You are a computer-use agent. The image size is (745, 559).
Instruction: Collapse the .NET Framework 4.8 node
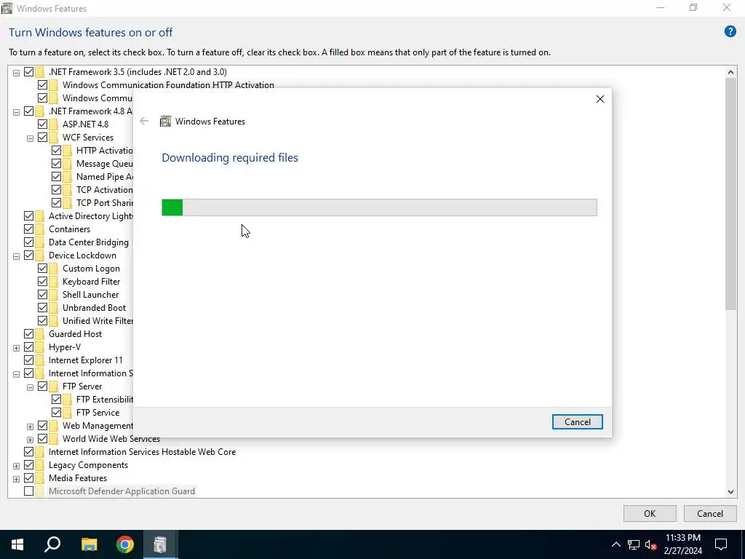[x=16, y=112]
